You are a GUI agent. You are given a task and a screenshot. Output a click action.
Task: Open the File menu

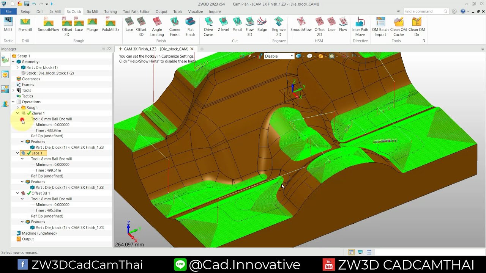(8, 12)
